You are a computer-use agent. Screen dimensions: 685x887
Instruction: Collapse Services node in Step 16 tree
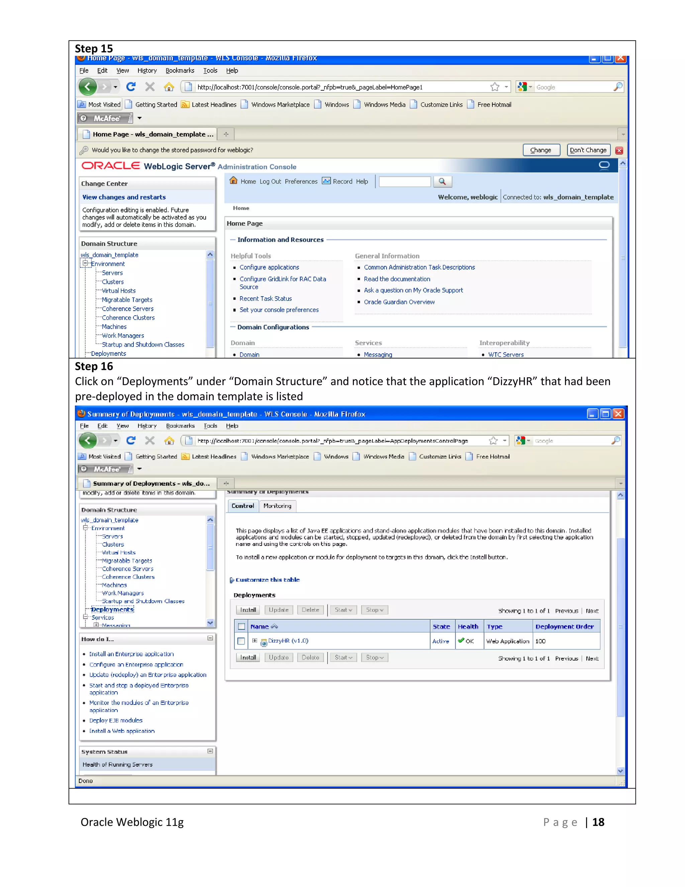(85, 617)
